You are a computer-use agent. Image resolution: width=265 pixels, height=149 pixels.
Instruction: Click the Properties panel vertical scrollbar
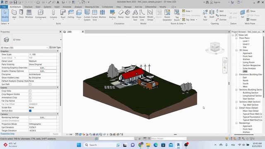tap(60, 79)
